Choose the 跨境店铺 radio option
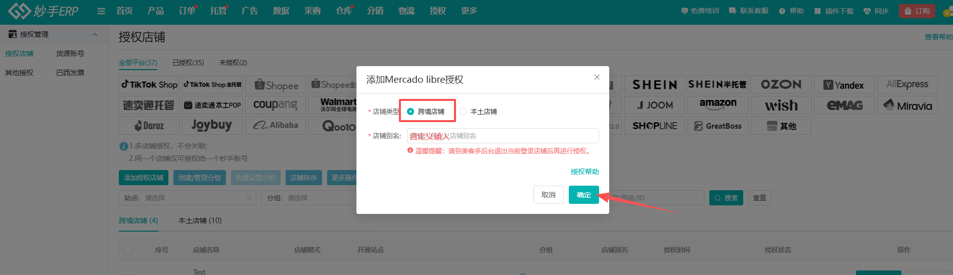This screenshot has height=275, width=953. pyautogui.click(x=426, y=112)
